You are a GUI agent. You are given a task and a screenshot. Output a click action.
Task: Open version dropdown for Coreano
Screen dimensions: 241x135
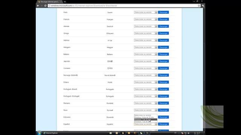[x=146, y=68]
